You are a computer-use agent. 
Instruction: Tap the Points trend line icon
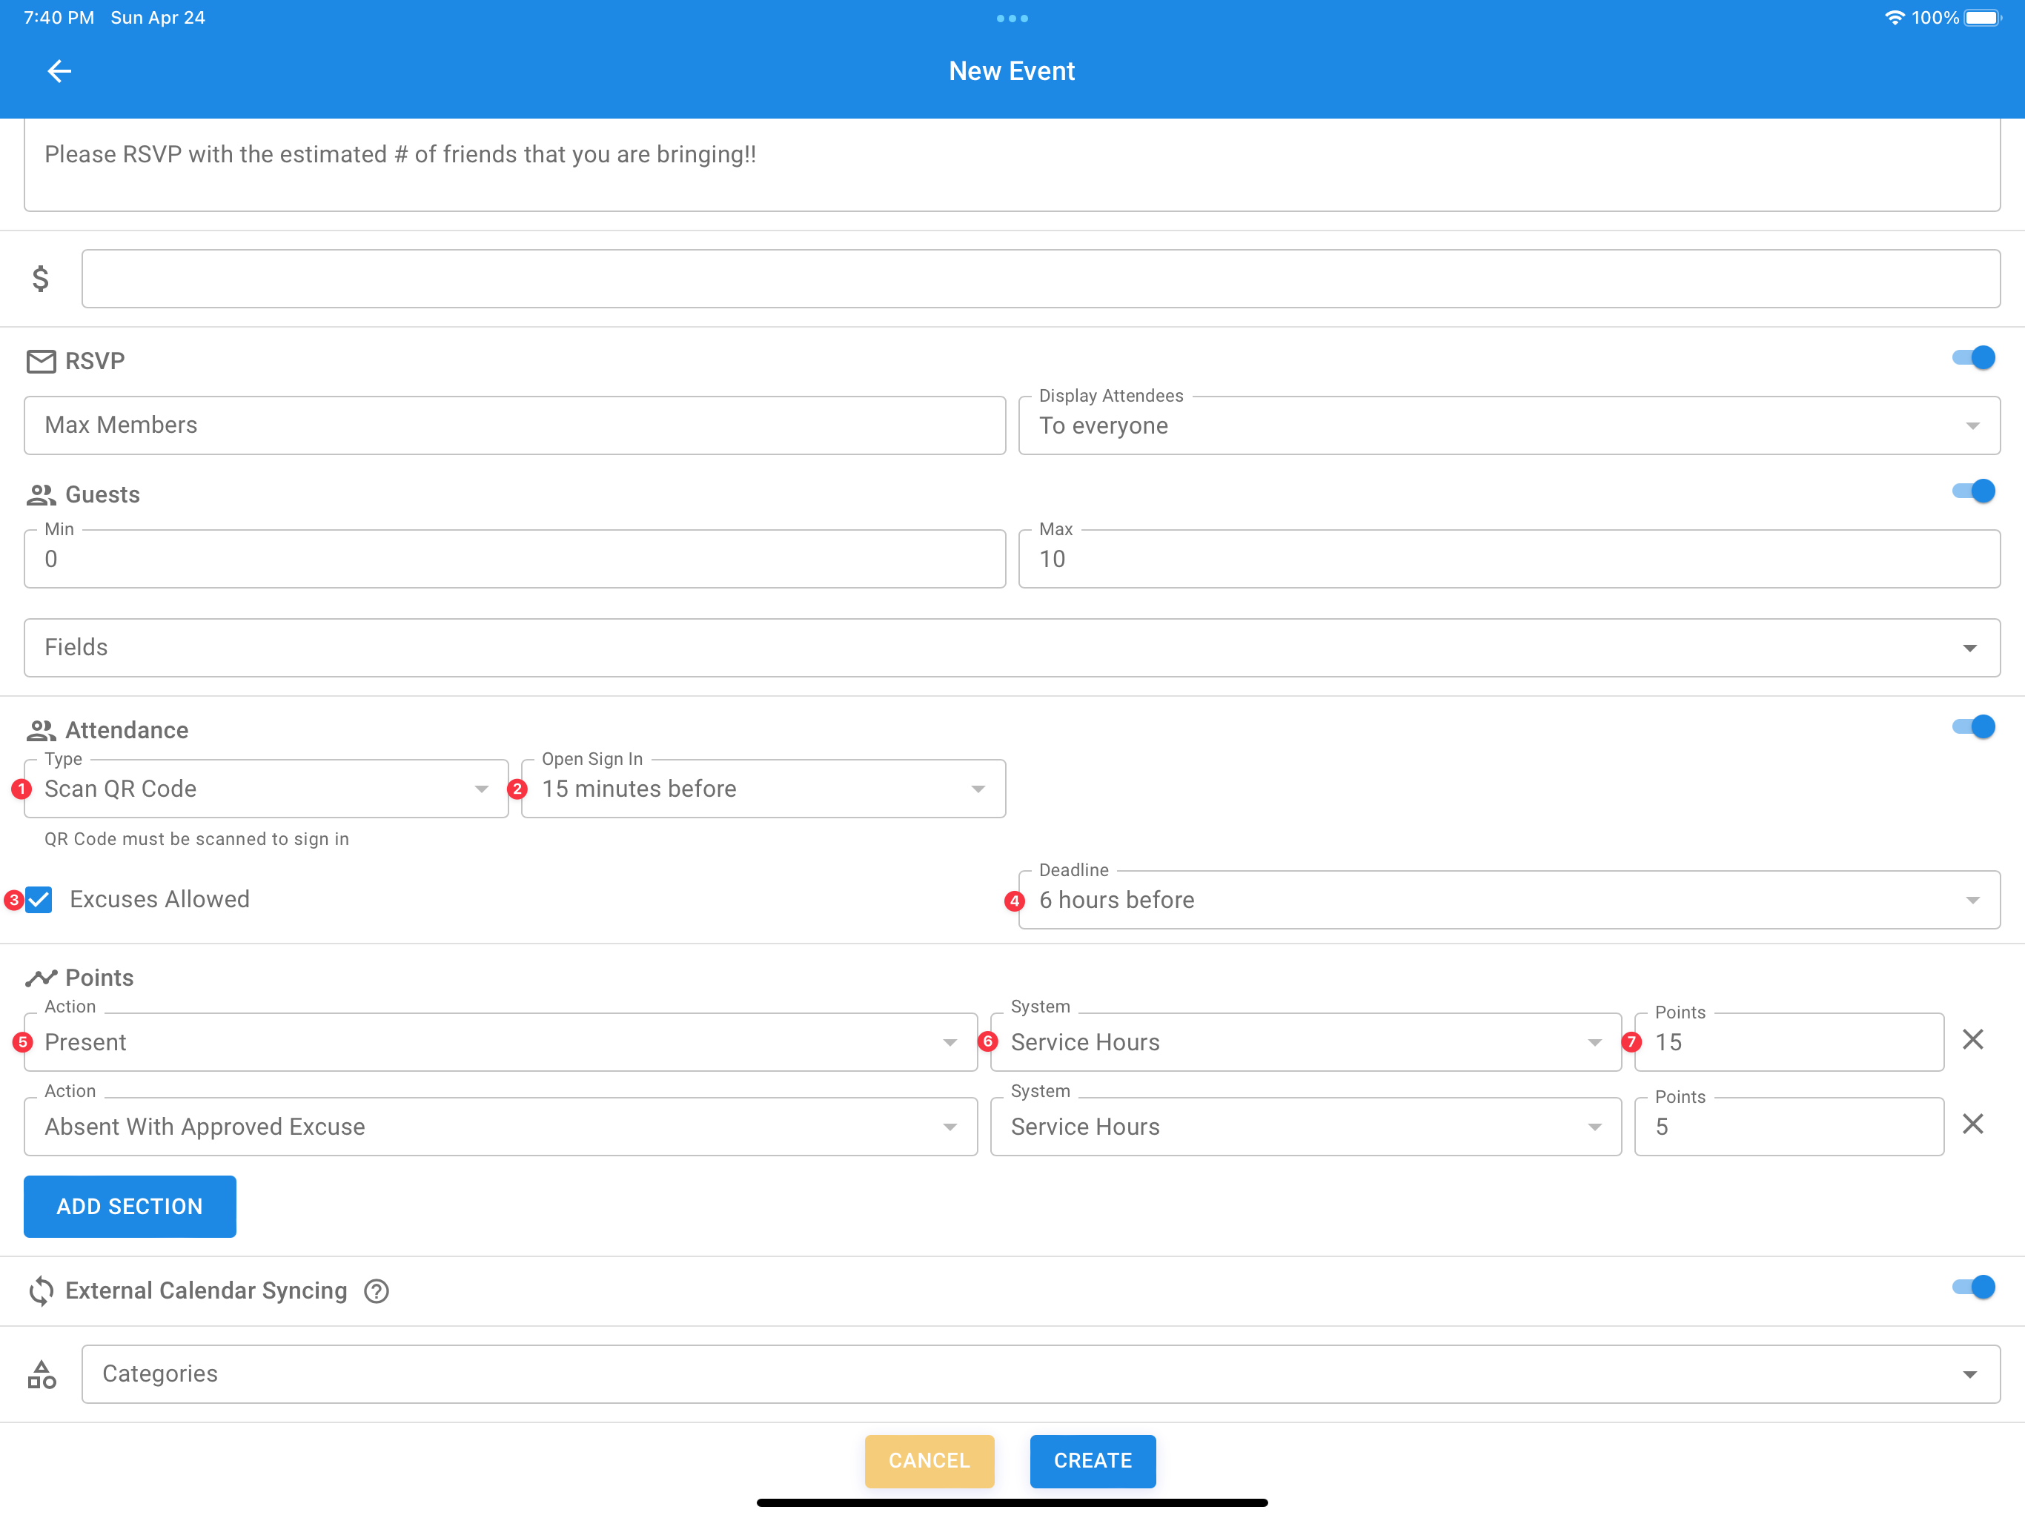42,978
